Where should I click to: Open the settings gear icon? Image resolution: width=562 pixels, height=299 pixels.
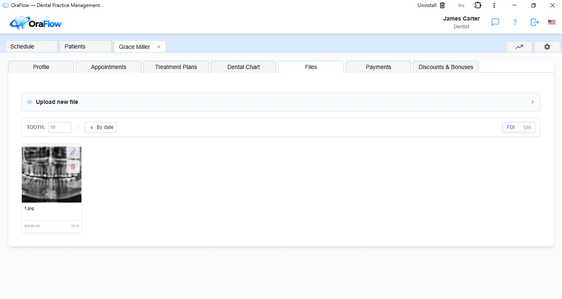point(547,47)
